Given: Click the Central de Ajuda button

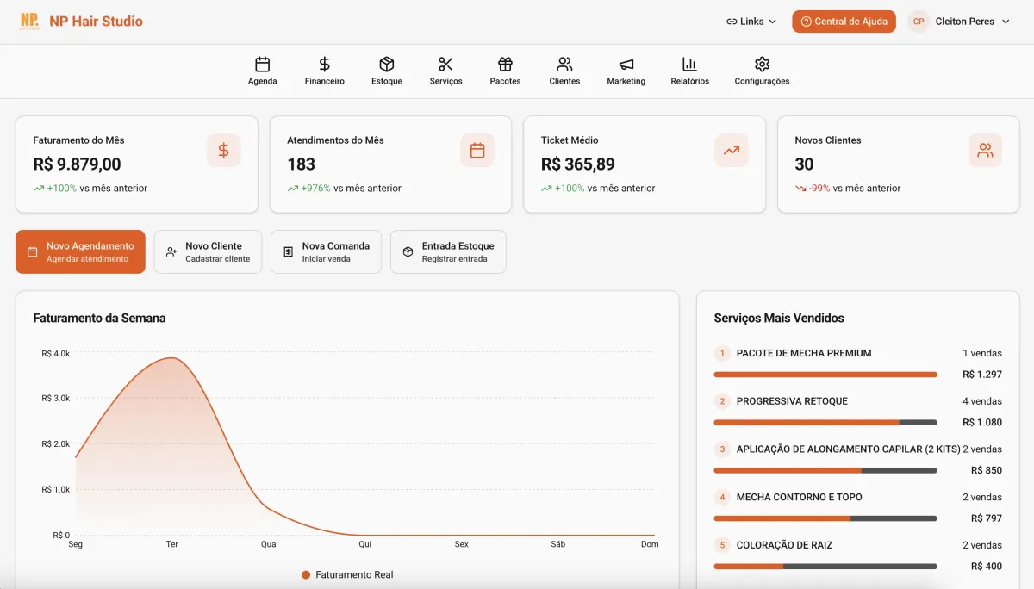Looking at the screenshot, I should 844,21.
